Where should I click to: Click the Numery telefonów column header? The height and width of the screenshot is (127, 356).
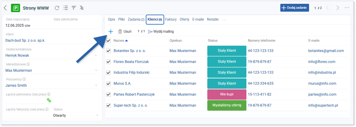[261, 41]
